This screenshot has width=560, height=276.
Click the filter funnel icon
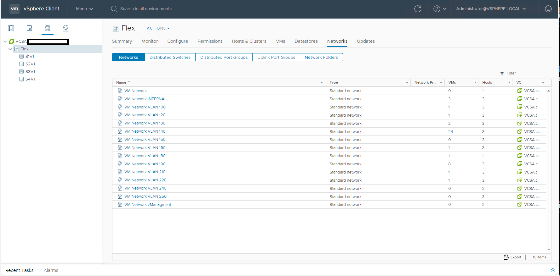click(502, 74)
